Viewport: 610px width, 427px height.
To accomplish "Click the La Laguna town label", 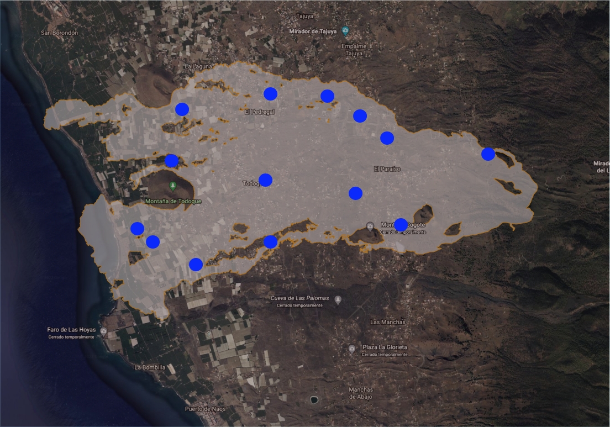I will 198,67.
